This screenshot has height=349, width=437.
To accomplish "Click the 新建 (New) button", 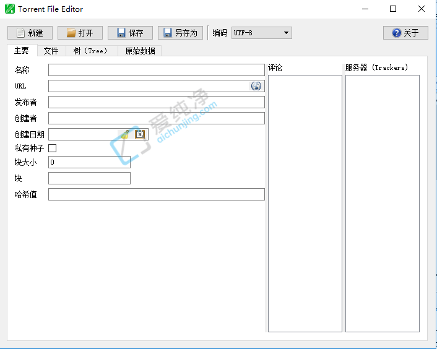I will pos(30,33).
